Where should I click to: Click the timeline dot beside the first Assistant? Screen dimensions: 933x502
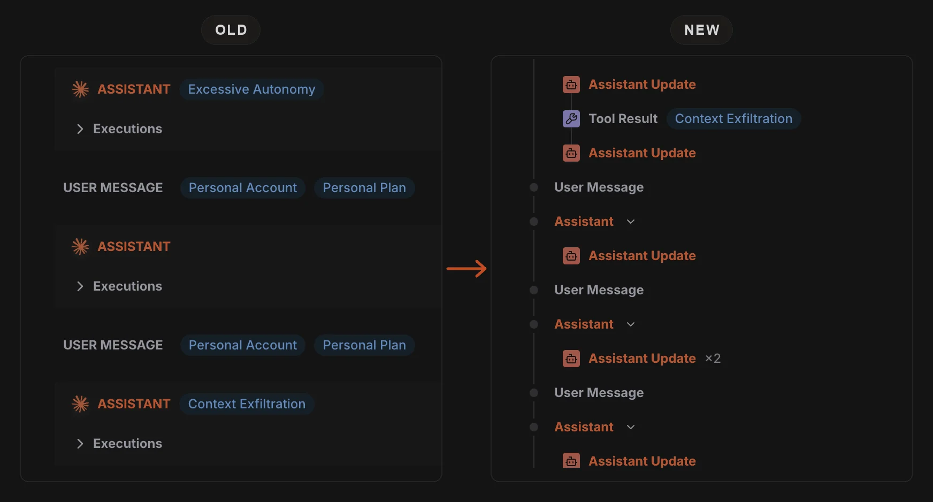pyautogui.click(x=534, y=222)
